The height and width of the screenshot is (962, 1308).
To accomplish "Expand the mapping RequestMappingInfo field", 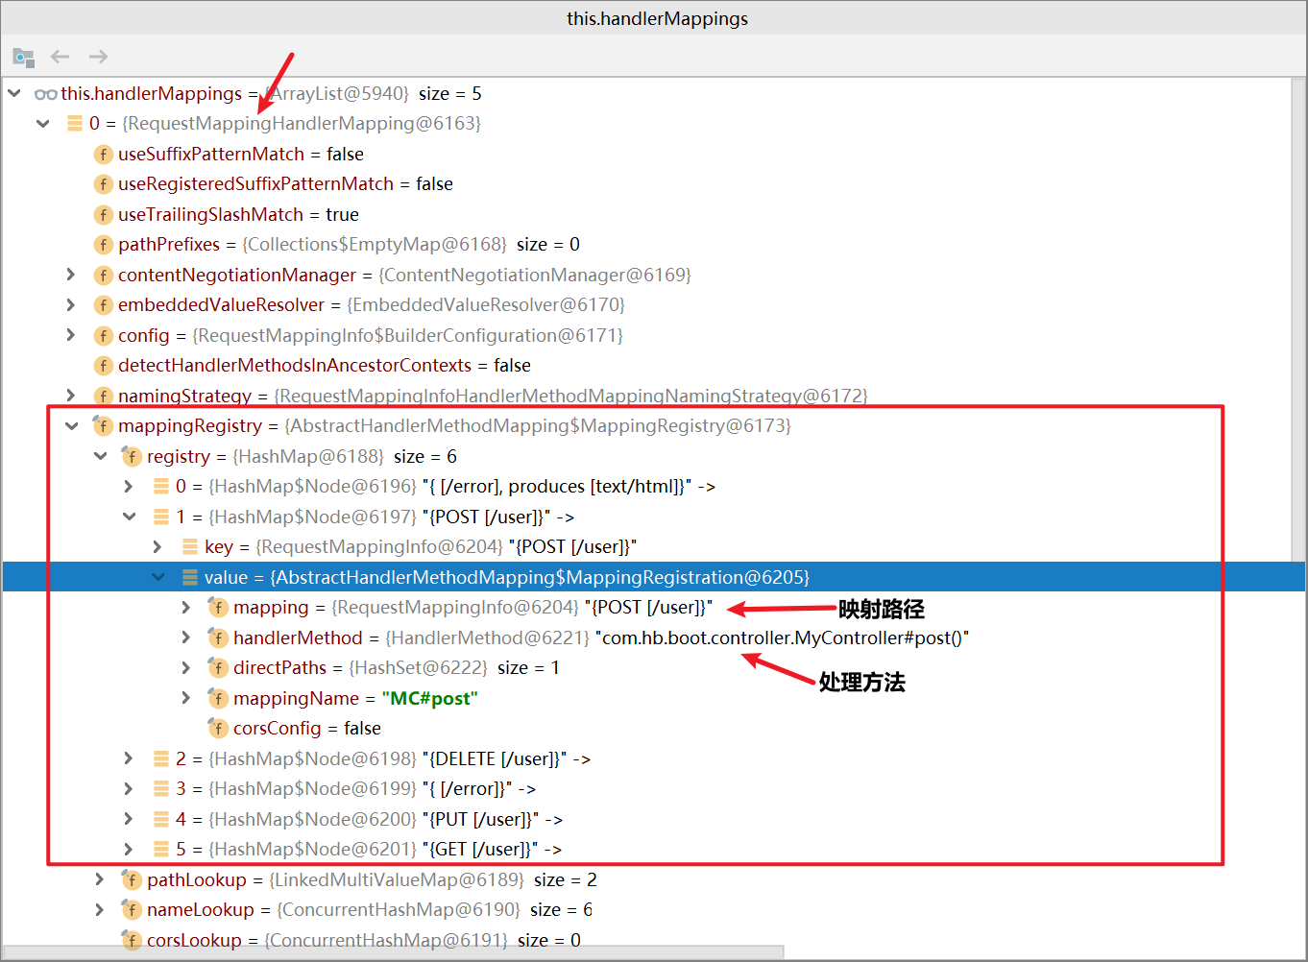I will [186, 607].
